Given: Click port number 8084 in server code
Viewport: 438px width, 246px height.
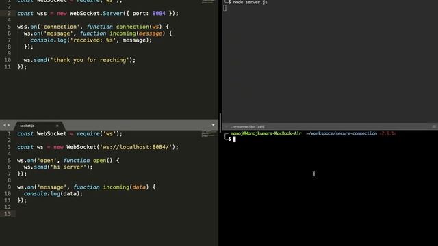Looking at the screenshot, I should [x=159, y=14].
